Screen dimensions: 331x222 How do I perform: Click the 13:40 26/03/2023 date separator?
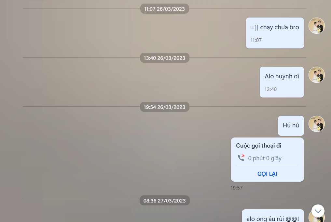click(x=165, y=58)
